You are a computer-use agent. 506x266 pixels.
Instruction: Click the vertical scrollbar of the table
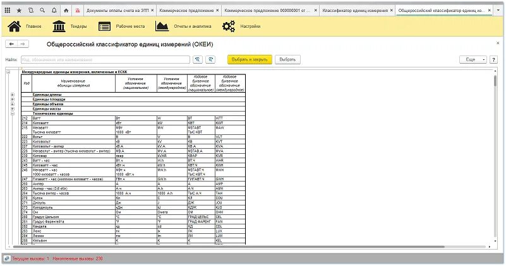[495, 81]
